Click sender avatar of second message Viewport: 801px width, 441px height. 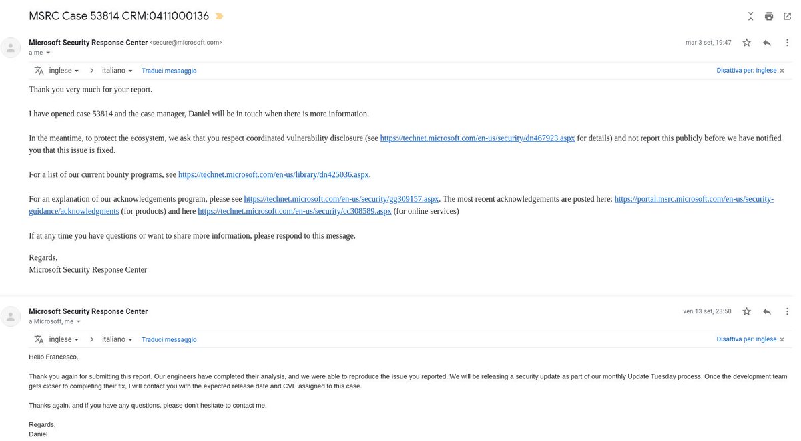click(x=11, y=316)
